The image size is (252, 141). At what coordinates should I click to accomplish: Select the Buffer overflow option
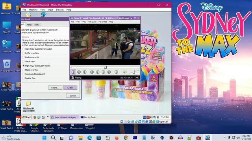[31, 53]
